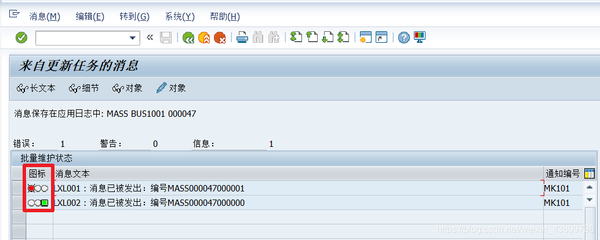Click the red Cancel icon
The width and height of the screenshot is (600, 240).
click(220, 38)
